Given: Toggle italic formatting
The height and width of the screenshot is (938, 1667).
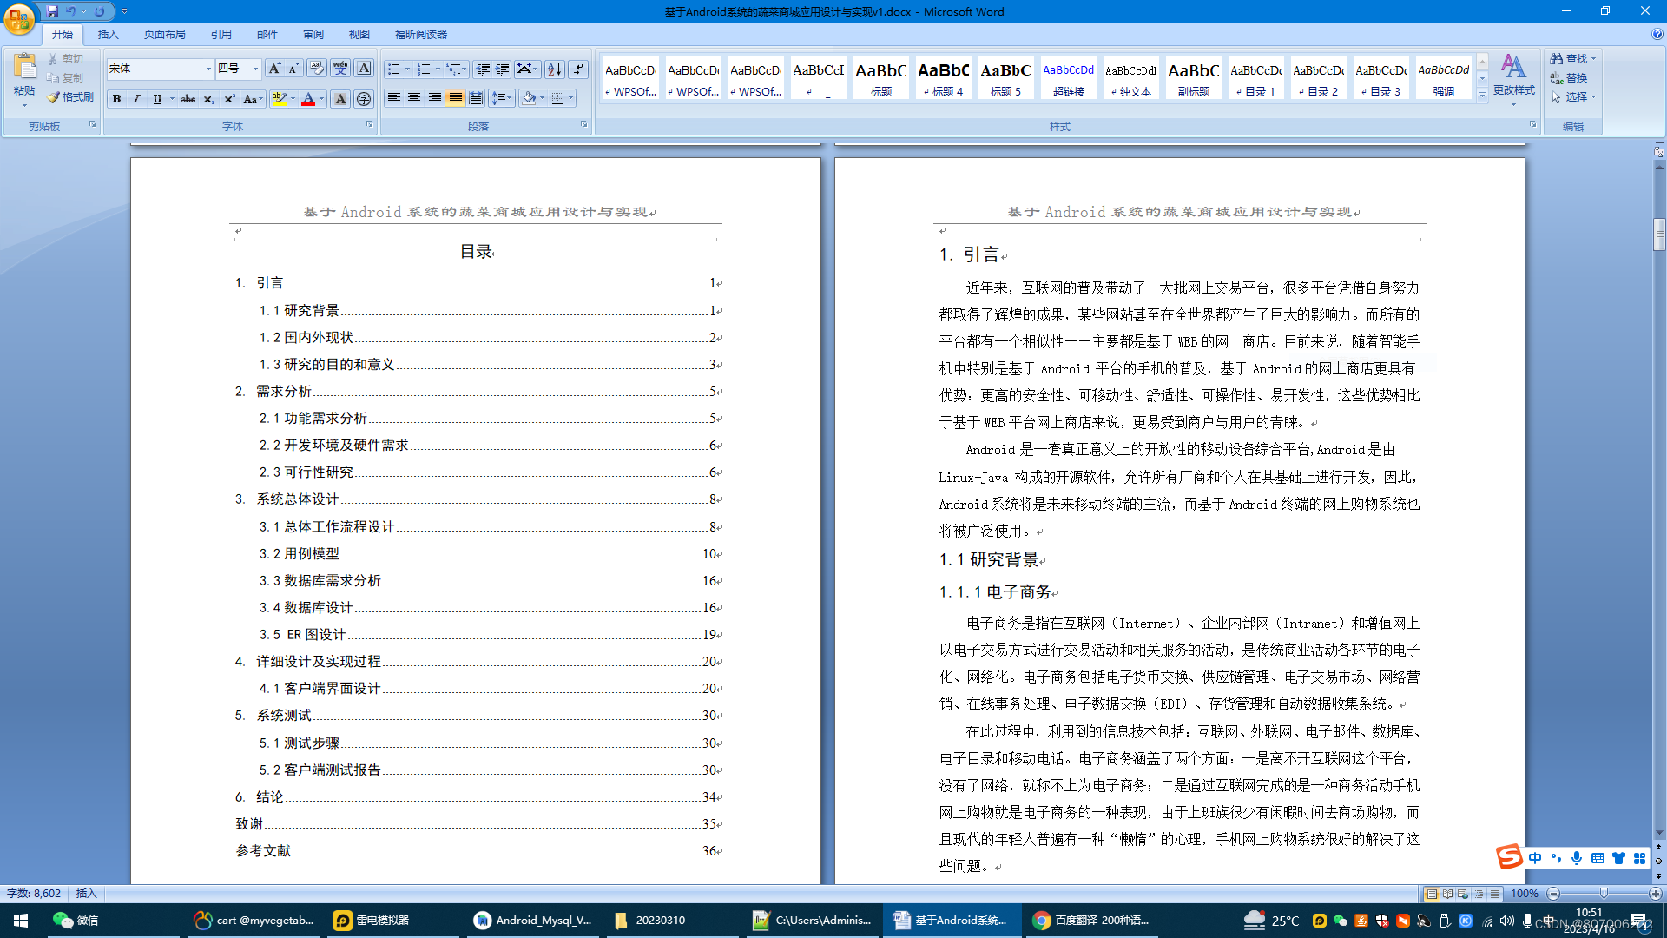Looking at the screenshot, I should pos(136,99).
